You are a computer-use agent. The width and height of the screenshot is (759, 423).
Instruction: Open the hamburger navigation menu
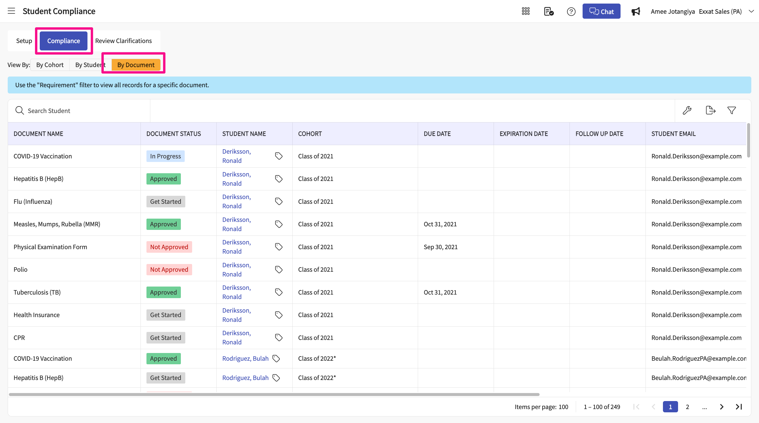[11, 11]
